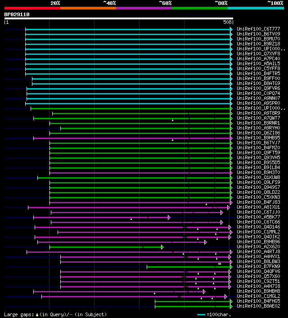Select the UniRef100_B8ATG9 label
Viewport: 288px width, 318px height.
[x=258, y=83]
